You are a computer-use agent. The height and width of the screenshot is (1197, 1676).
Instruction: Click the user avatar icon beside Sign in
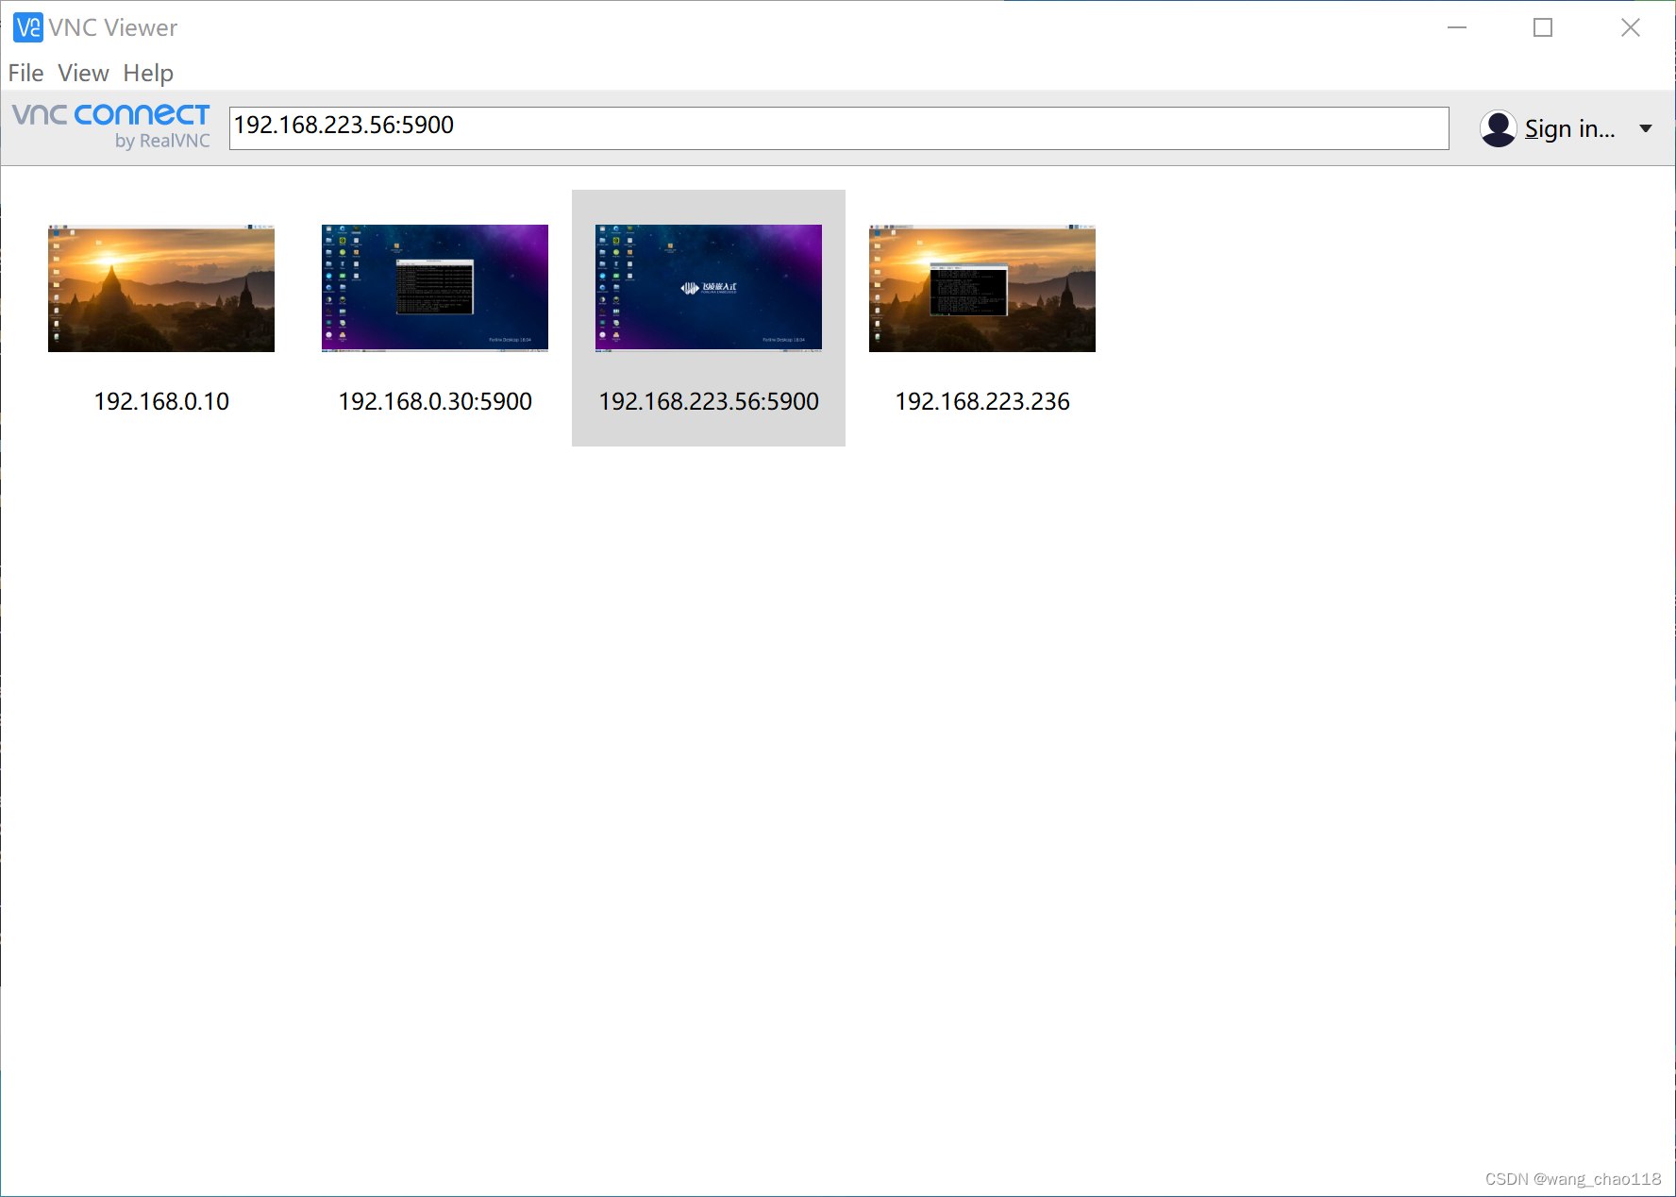(1497, 127)
